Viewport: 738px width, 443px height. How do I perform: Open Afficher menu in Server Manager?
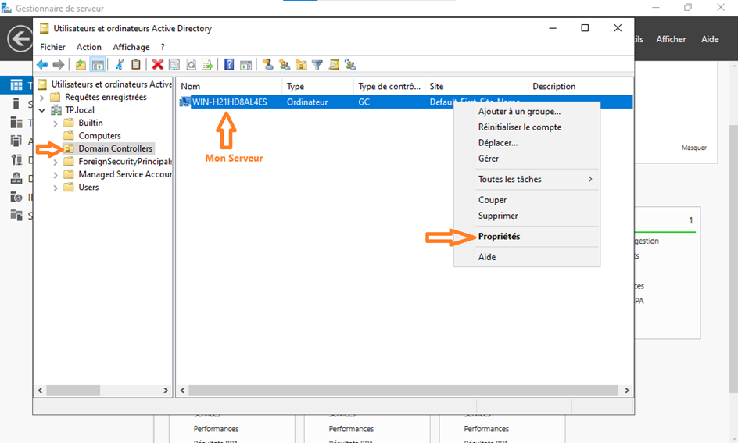(671, 39)
